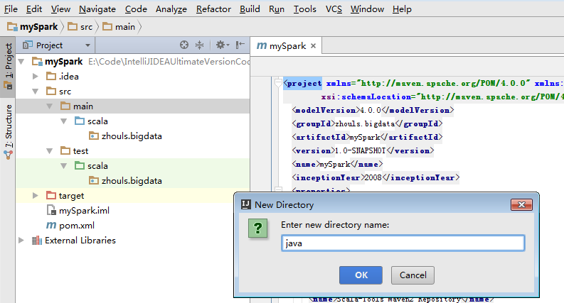This screenshot has height=303, width=564.
Task: Close the mySpark editor tab
Action: coord(313,46)
